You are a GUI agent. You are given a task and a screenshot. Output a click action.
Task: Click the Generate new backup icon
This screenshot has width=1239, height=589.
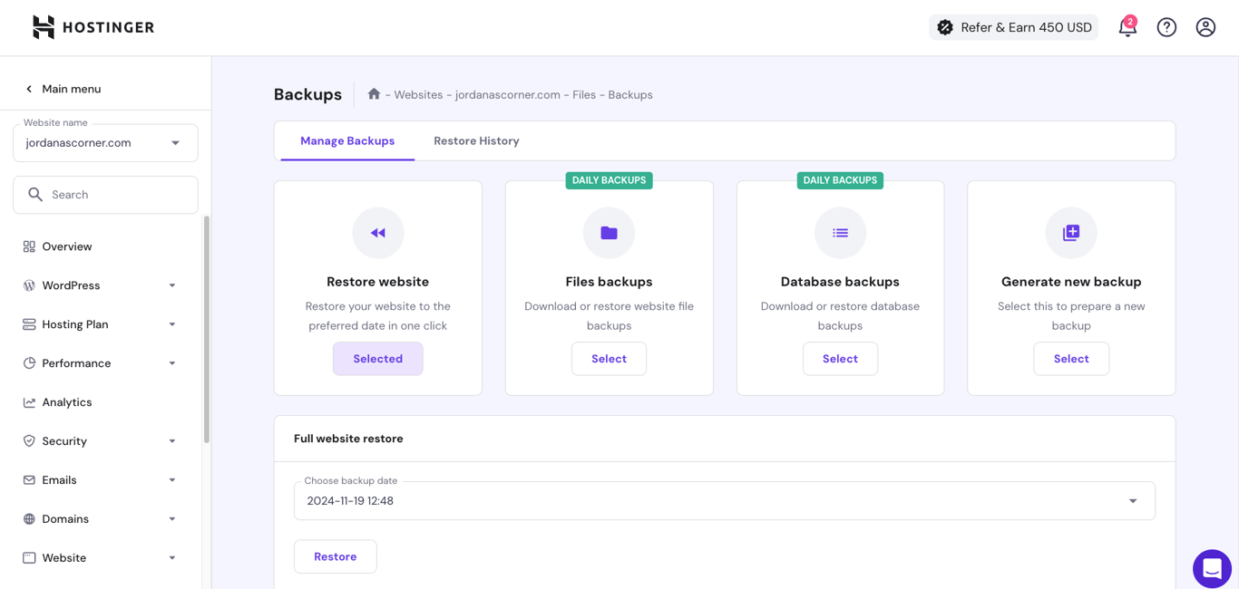[1071, 232]
